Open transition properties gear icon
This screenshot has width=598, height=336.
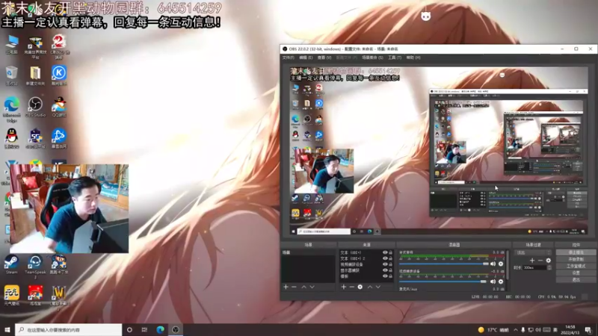(549, 261)
